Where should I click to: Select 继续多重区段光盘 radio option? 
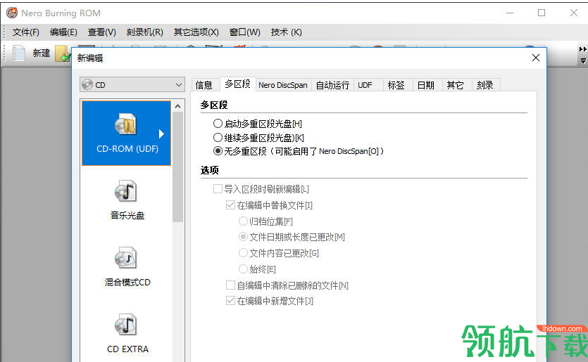[x=218, y=138]
